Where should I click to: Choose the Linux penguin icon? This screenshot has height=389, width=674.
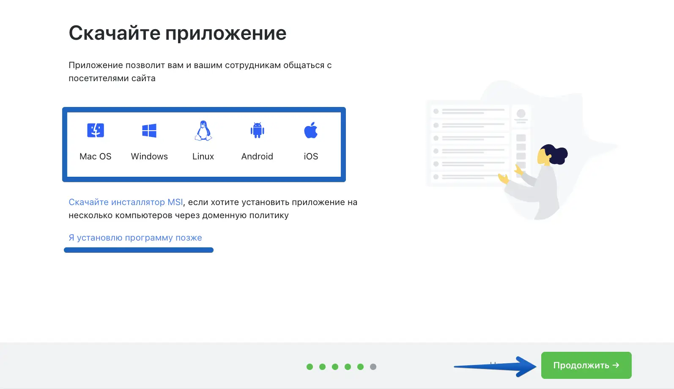pos(203,130)
